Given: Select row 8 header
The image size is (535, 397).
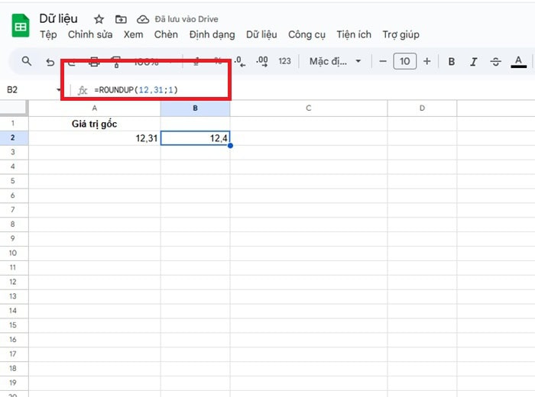Looking at the screenshot, I should tap(14, 224).
